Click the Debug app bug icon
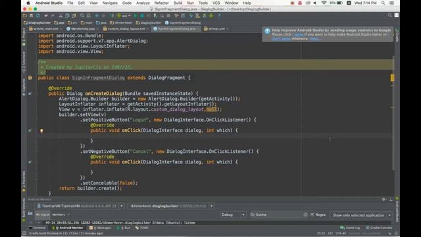The image size is (421, 237). (x=142, y=16)
